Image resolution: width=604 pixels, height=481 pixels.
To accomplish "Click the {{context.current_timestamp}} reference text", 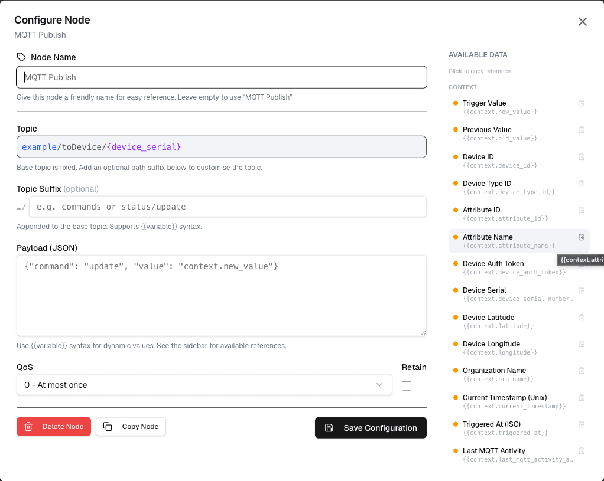I will [x=514, y=407].
